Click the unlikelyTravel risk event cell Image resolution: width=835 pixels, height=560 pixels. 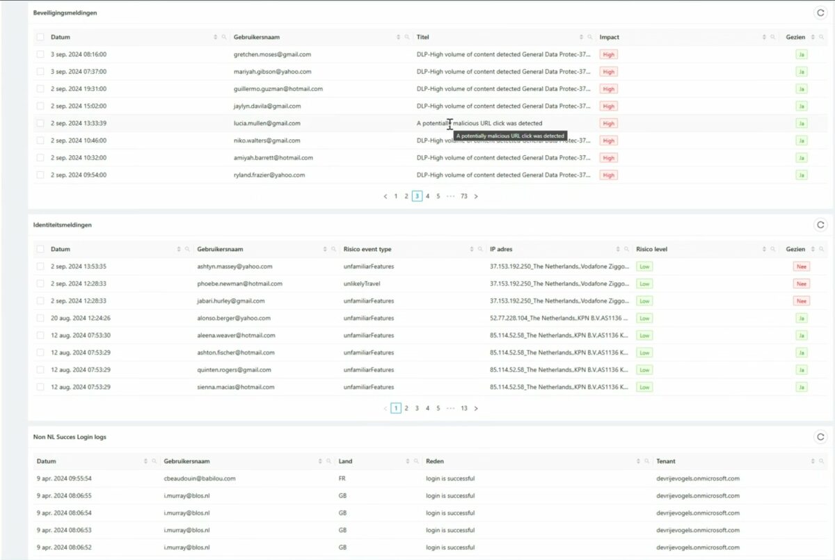362,284
